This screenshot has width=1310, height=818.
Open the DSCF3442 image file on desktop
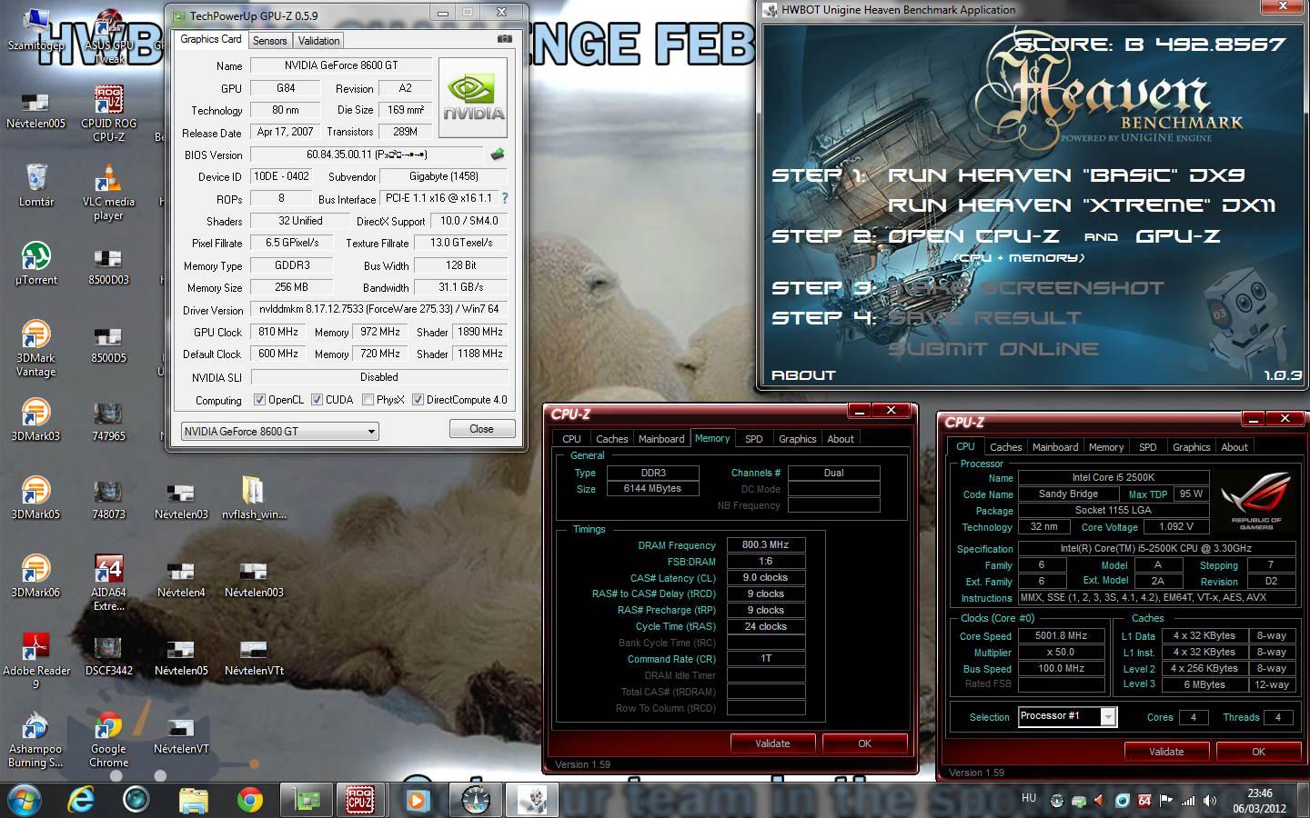108,654
